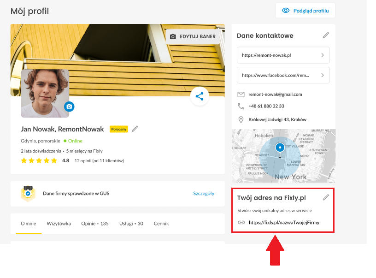The height and width of the screenshot is (278, 376).
Task: Expand the facebook.com link row chevron
Action: point(323,75)
